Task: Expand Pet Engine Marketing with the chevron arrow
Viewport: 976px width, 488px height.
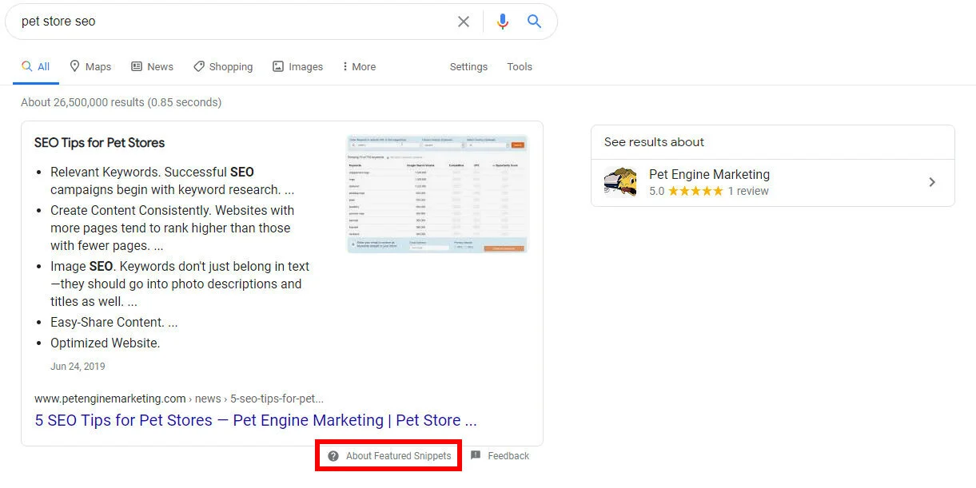Action: pos(932,182)
